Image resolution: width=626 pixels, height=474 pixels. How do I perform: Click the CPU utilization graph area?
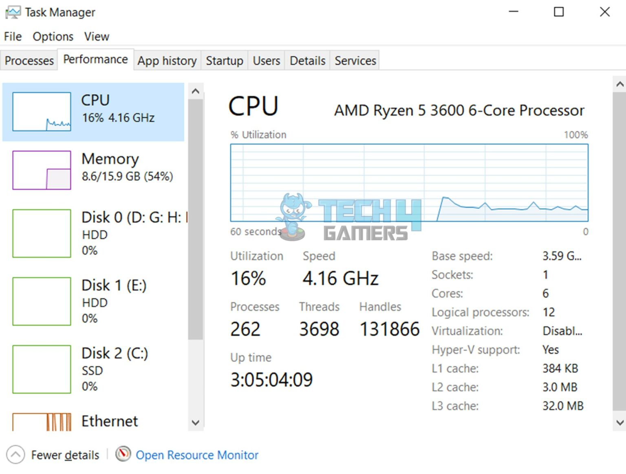408,182
